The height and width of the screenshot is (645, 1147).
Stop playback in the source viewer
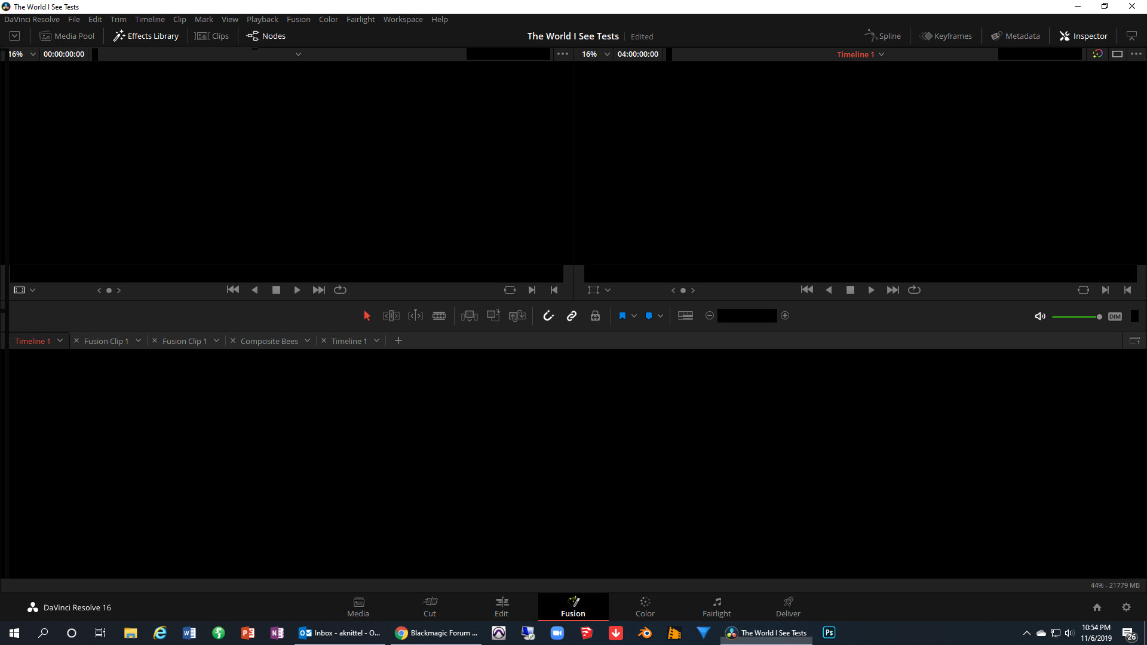tap(276, 290)
